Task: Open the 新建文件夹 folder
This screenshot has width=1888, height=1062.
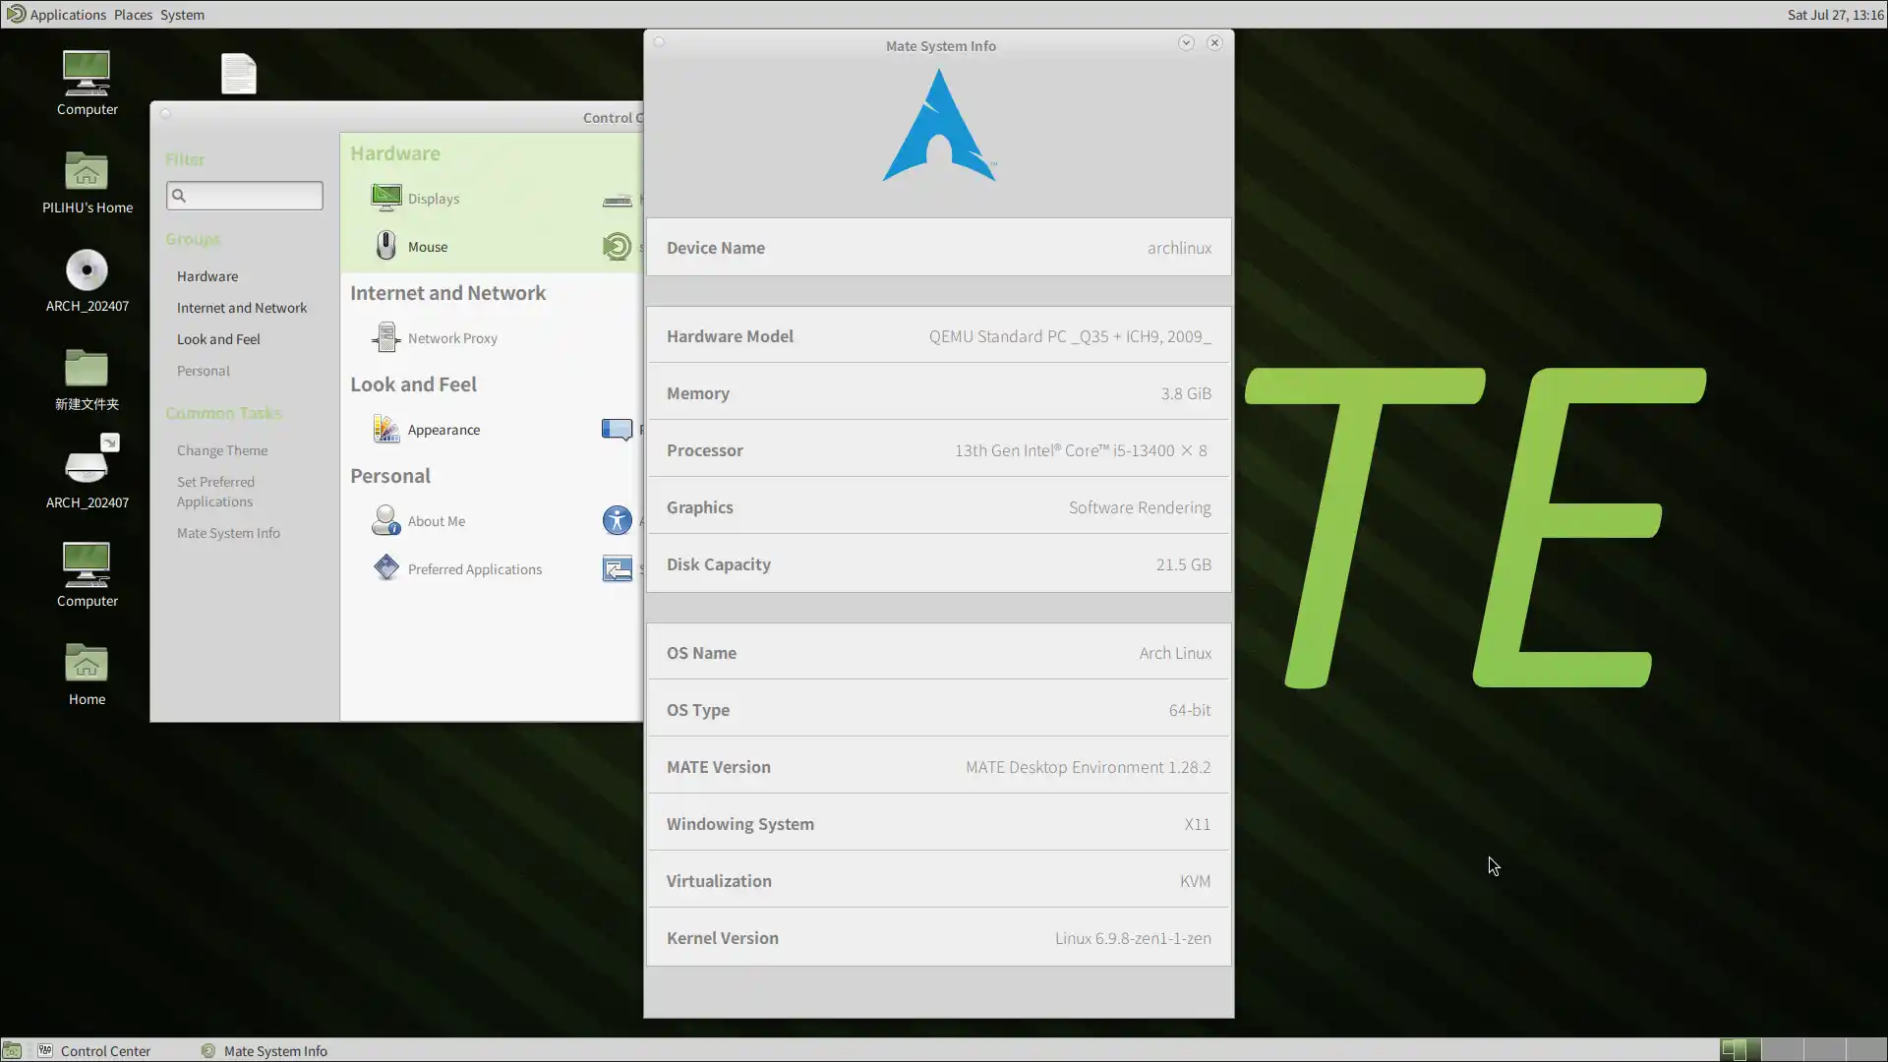Action: tap(87, 370)
